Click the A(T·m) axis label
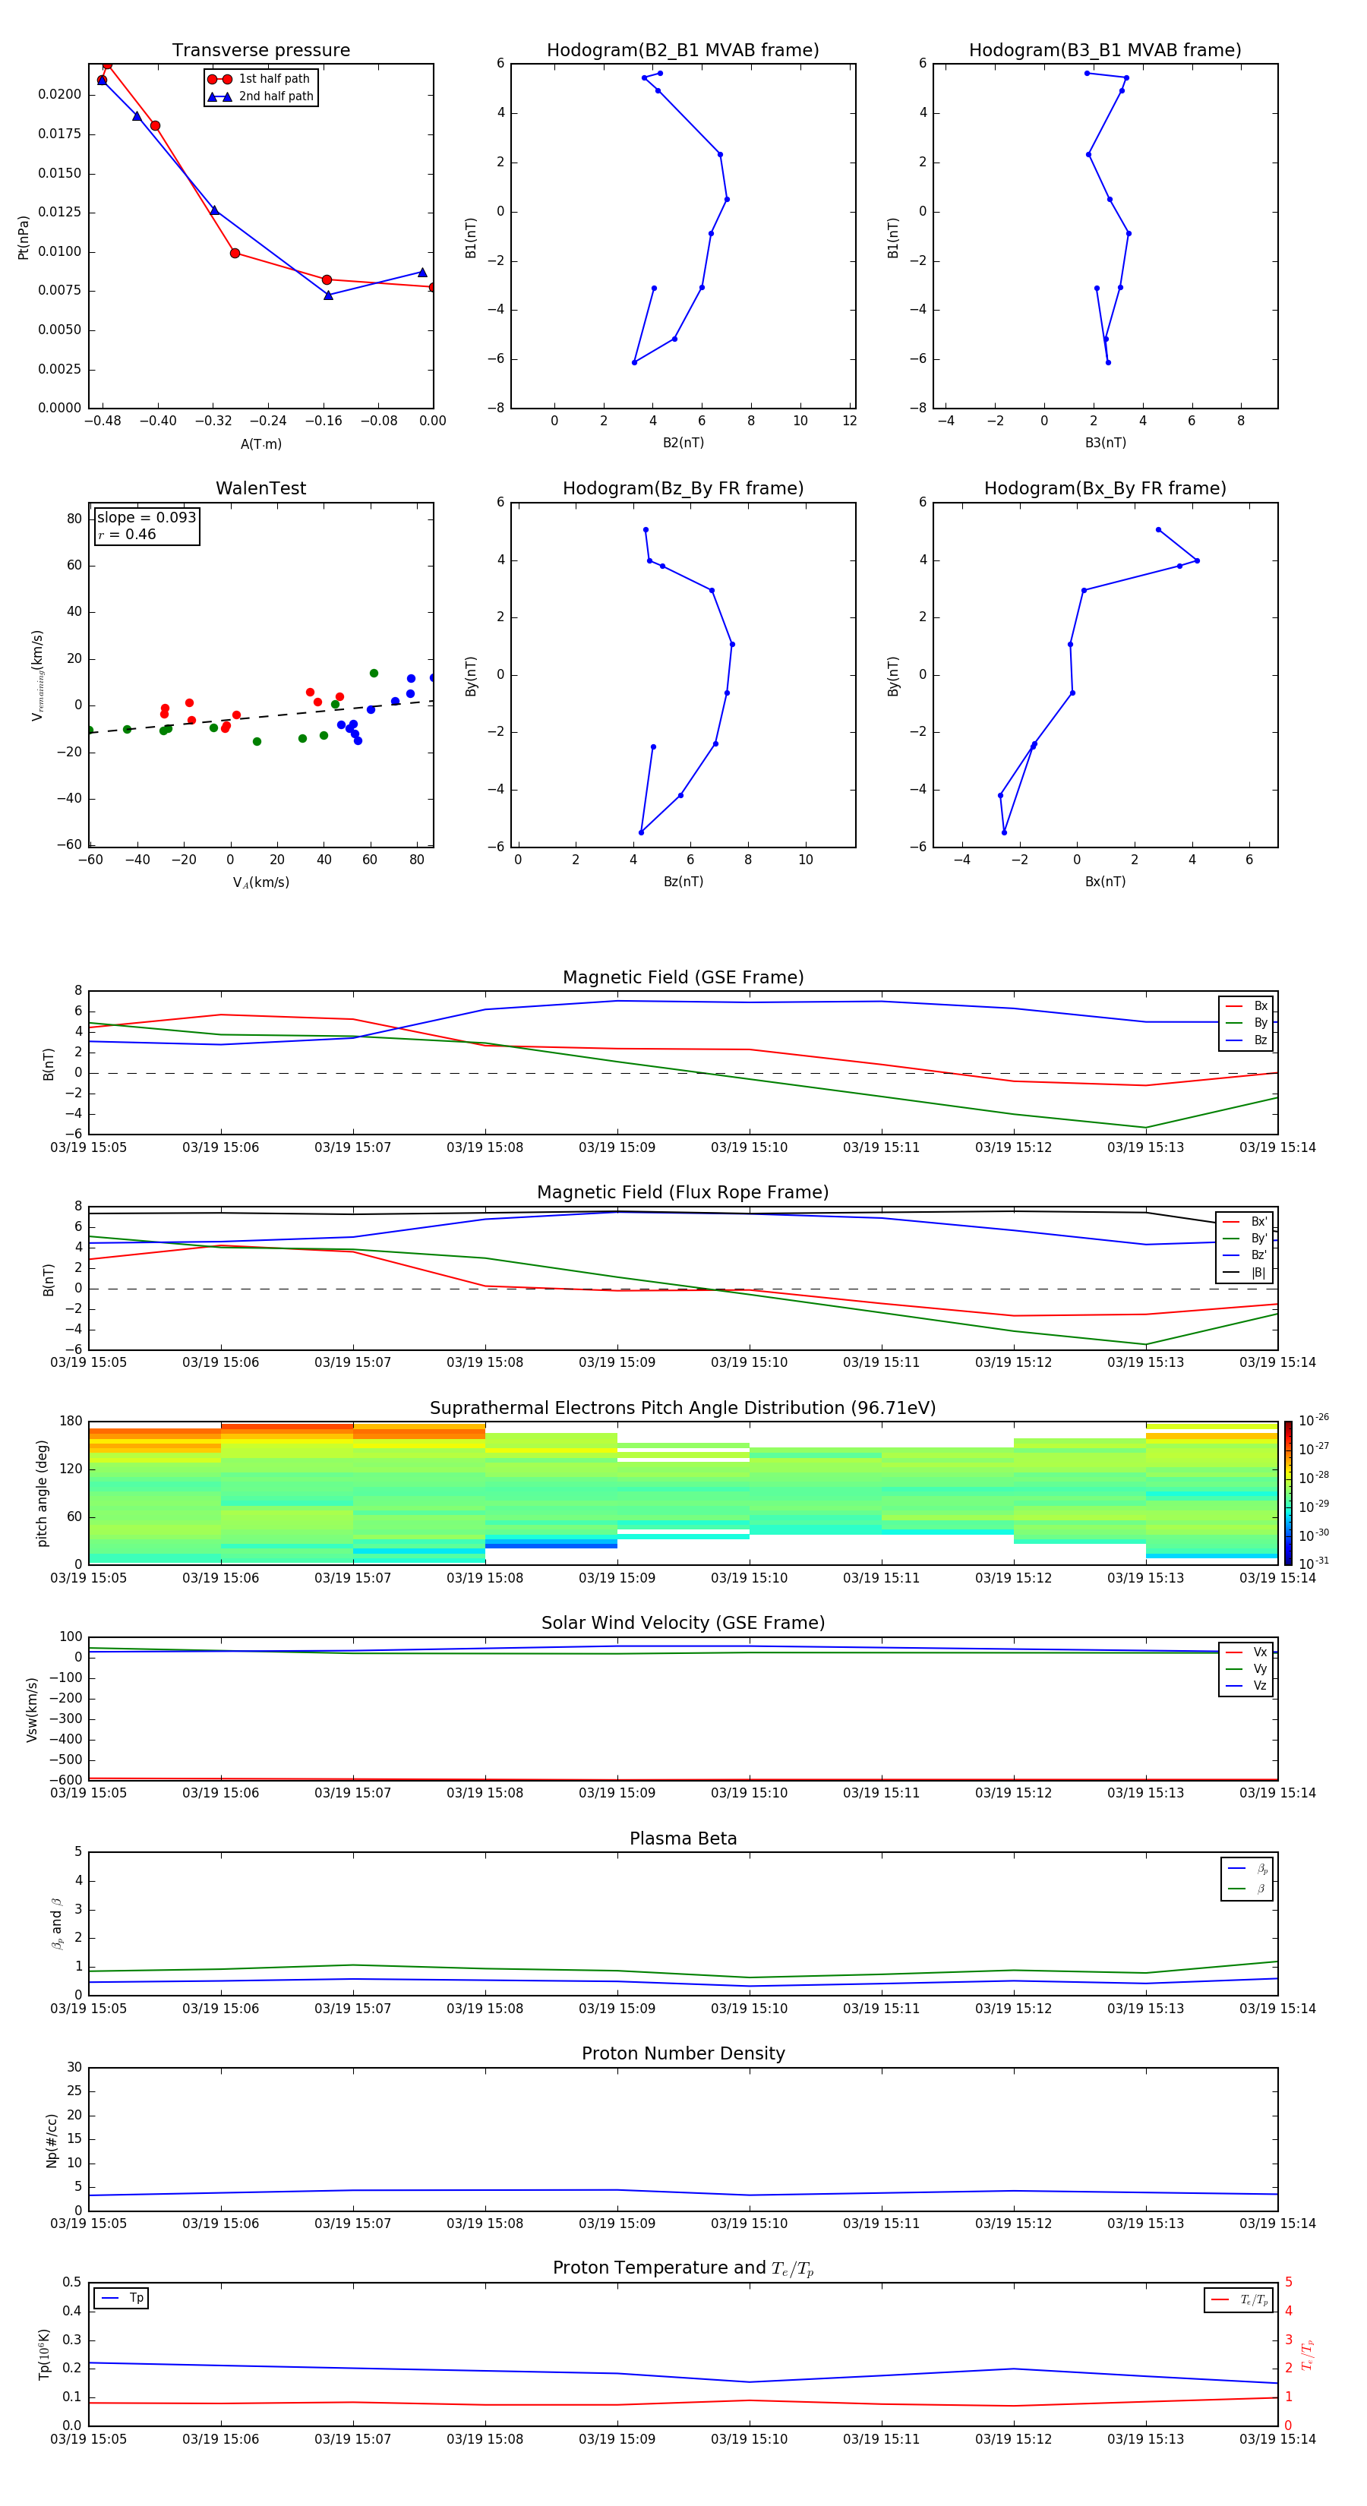 coord(260,443)
